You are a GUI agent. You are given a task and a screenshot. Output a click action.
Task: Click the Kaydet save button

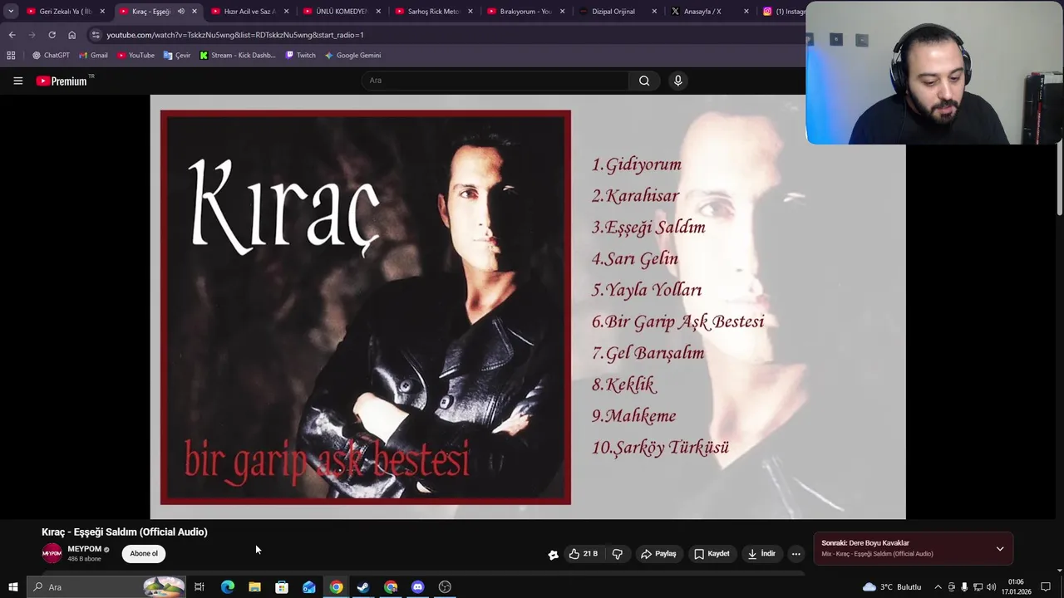pyautogui.click(x=712, y=554)
